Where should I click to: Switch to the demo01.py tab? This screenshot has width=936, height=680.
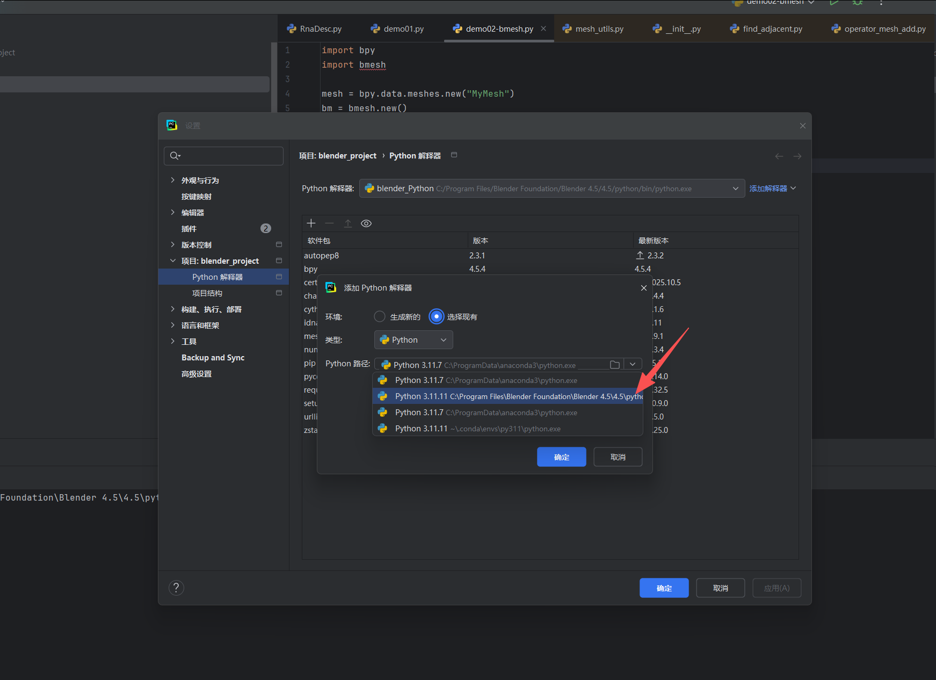click(x=397, y=29)
